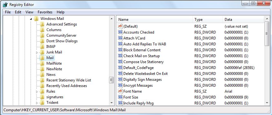Click the Check Mail on Startup DWORD icon
272x115 pixels.
point(120,56)
